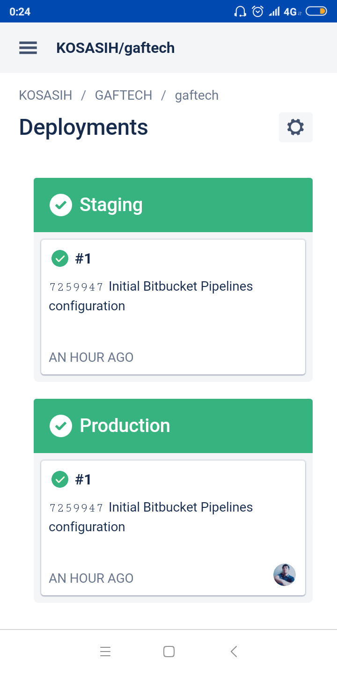The image size is (337, 674).
Task: Open commit 7259947 in Production card
Action: click(x=76, y=508)
